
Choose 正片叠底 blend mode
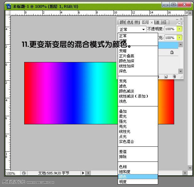[x=138, y=56]
